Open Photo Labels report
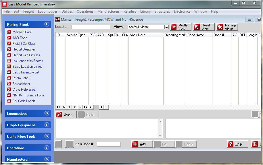This screenshot has height=165, width=263. (22, 78)
